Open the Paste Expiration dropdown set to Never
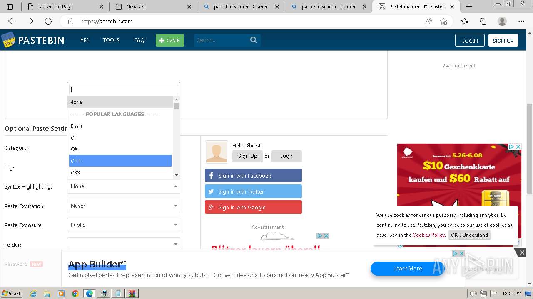 coord(124,206)
